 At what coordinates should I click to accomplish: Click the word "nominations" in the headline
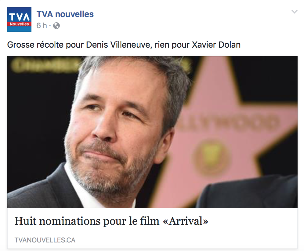click(70, 221)
